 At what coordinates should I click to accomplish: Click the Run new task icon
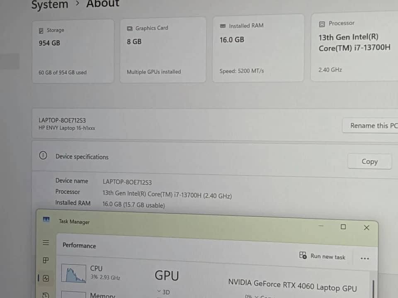(303, 255)
